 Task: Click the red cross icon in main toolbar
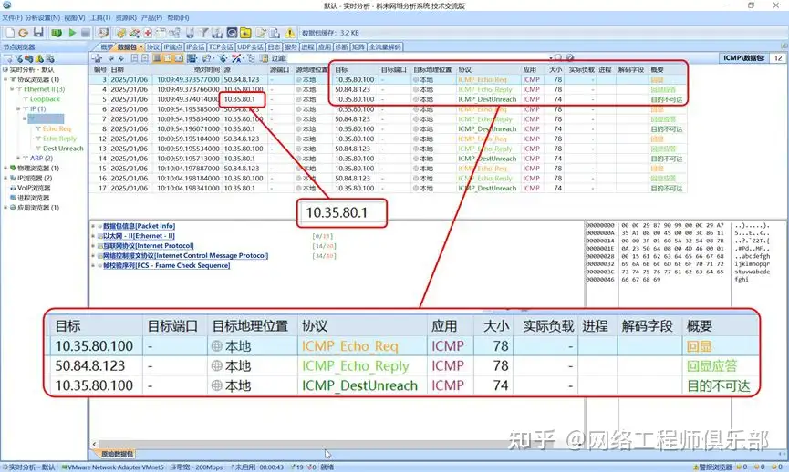(148, 33)
